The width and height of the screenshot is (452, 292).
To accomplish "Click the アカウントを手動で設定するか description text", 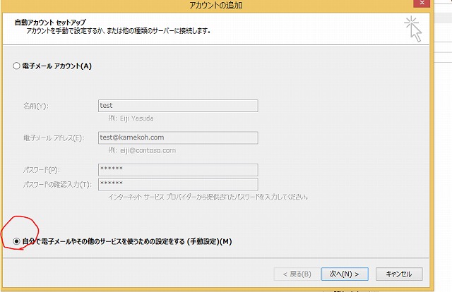I will click(119, 30).
